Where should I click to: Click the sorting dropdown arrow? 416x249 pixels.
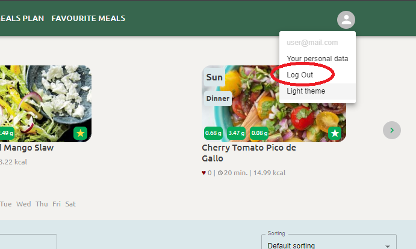point(388,246)
